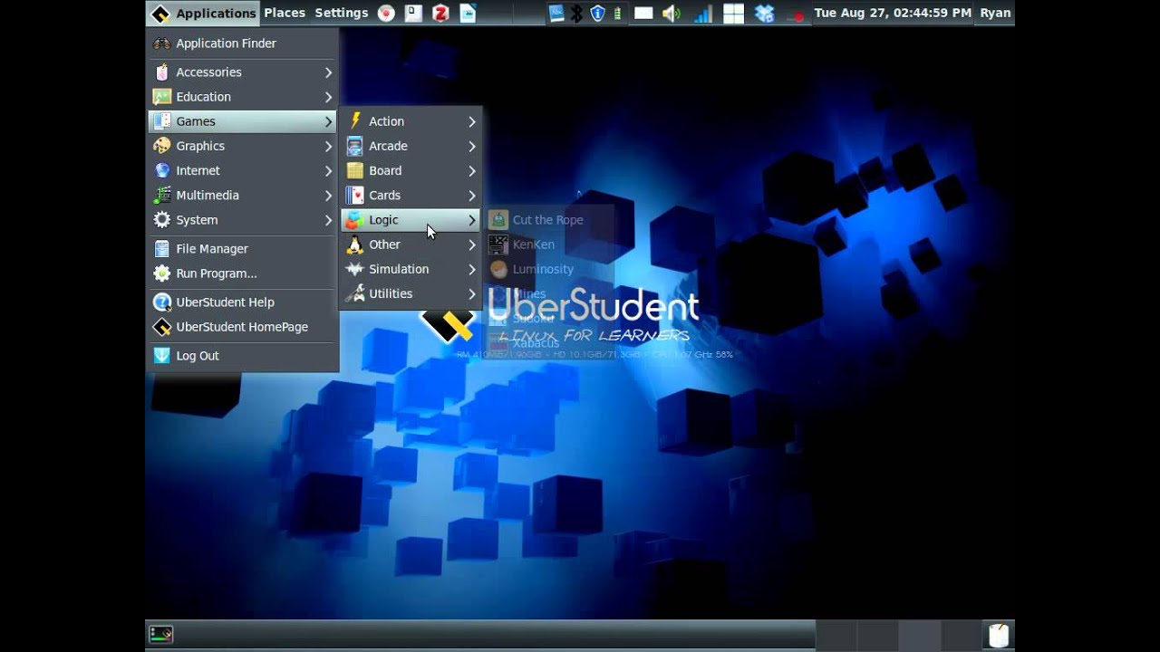Switch to the highlighted workspace in pager

919,635
